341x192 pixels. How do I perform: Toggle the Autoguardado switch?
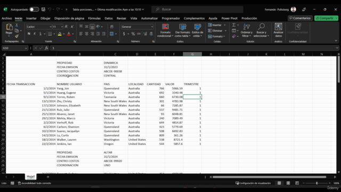pyautogui.click(x=34, y=10)
